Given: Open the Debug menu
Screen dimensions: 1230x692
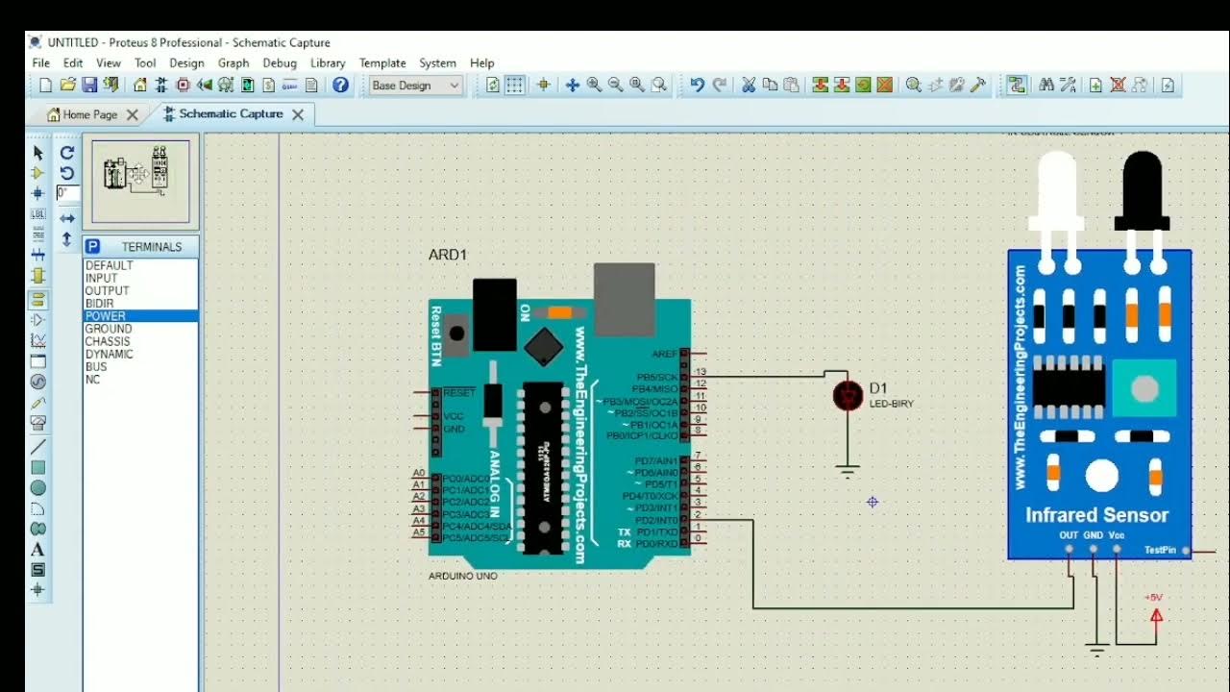Looking at the screenshot, I should coord(280,62).
